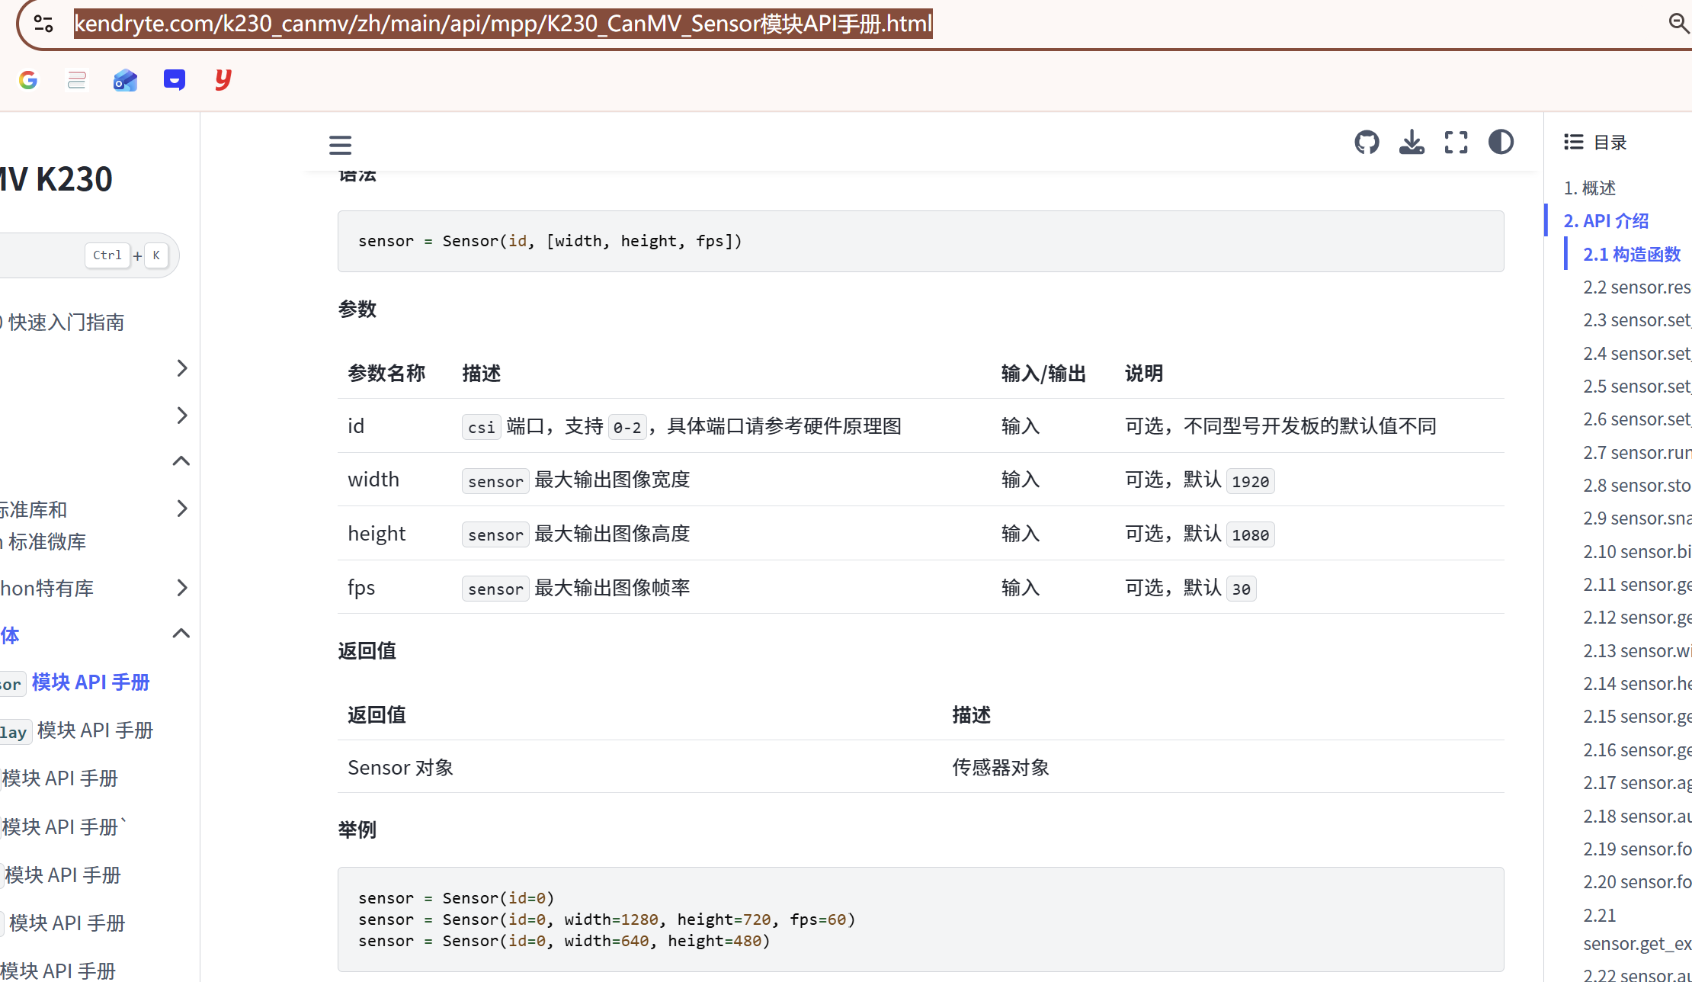Click the width parameter name cell
Image resolution: width=1692 pixels, height=982 pixels.
click(x=373, y=480)
